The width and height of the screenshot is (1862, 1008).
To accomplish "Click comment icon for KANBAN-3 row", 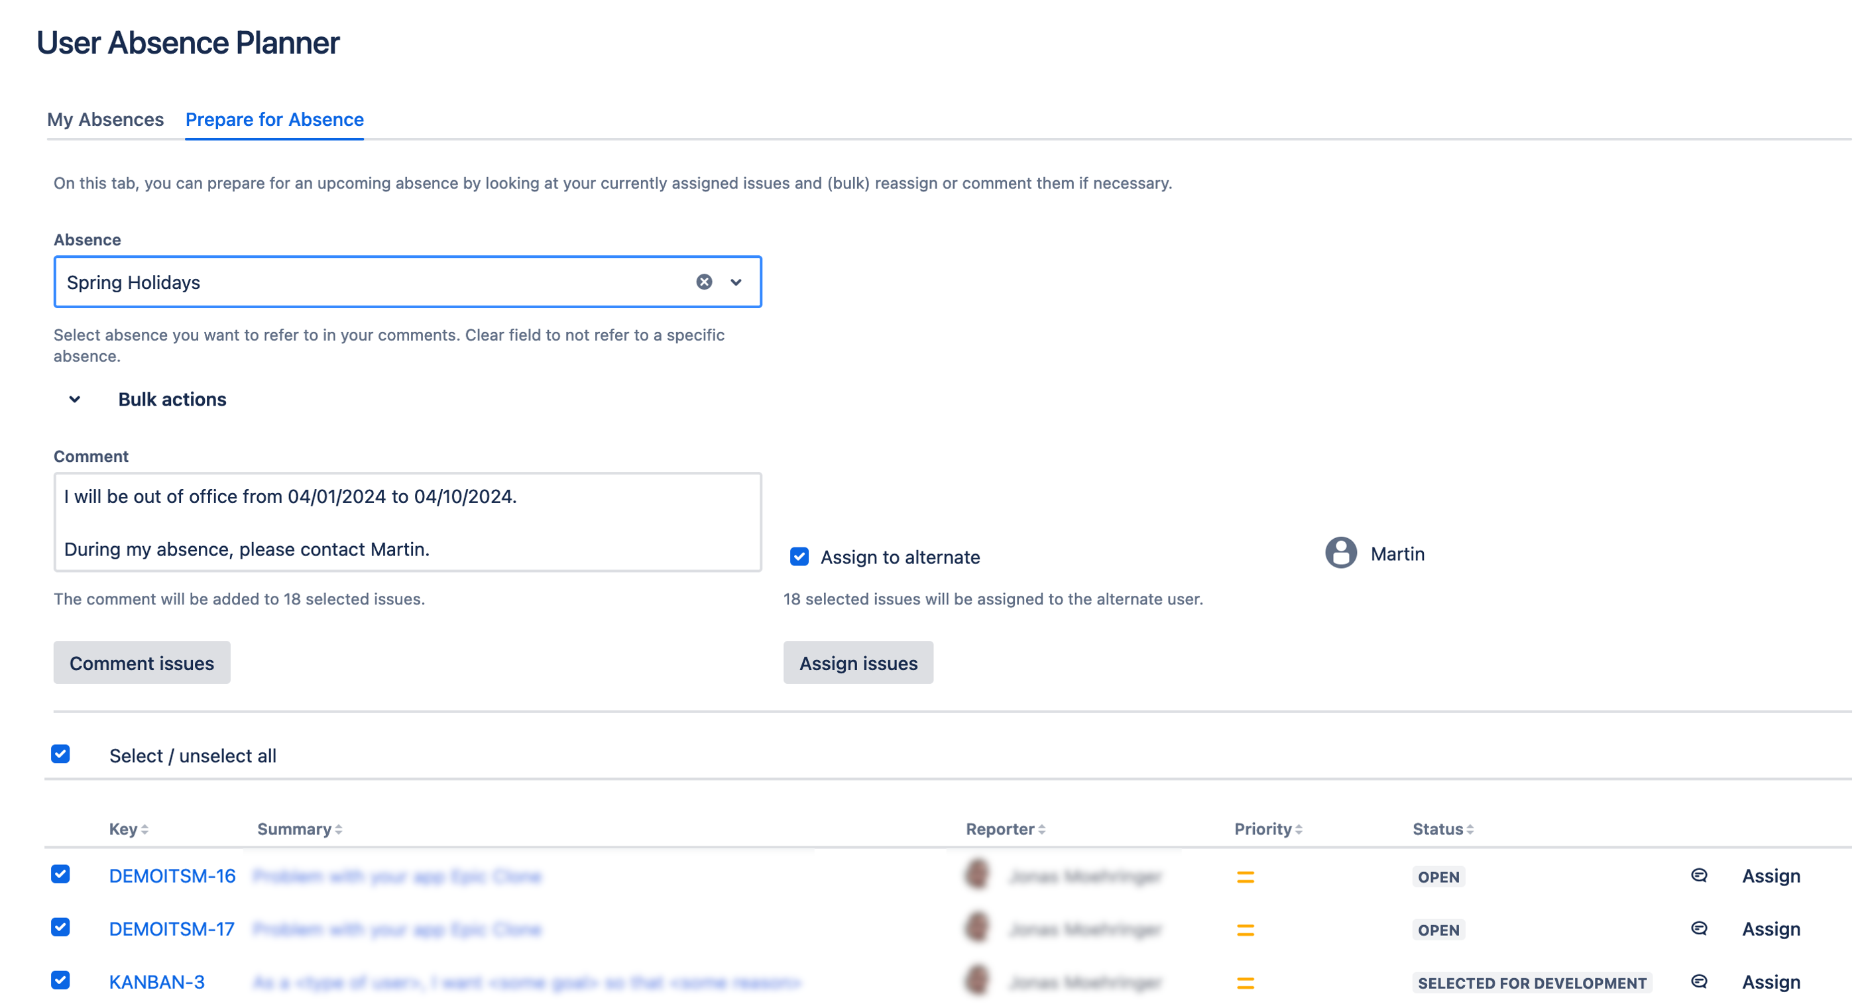I will (1699, 981).
